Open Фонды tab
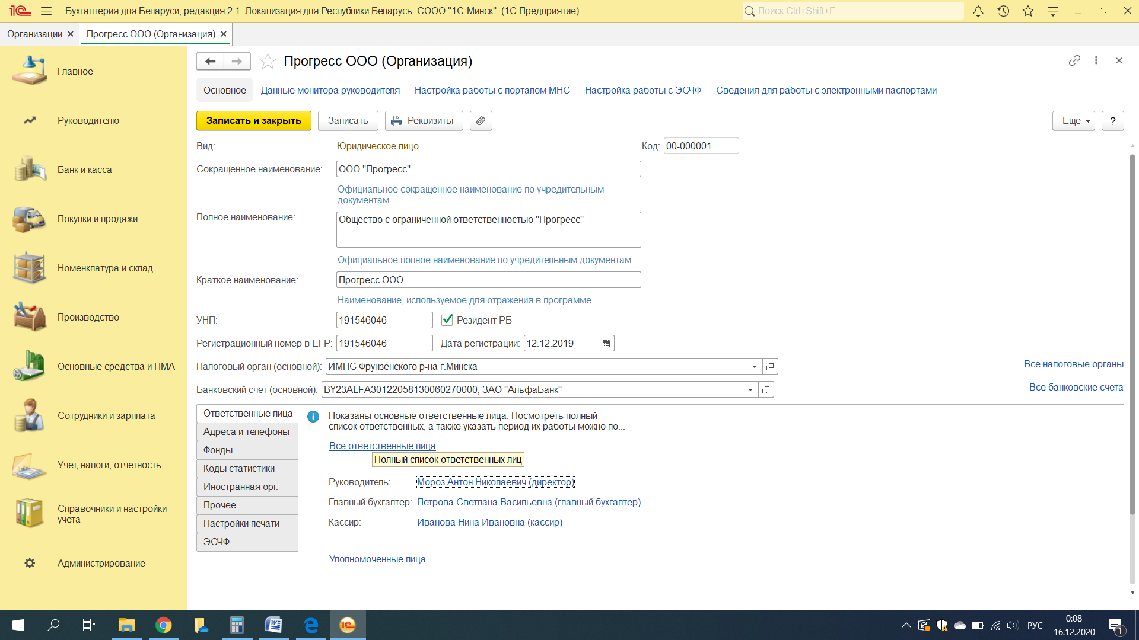This screenshot has height=640, width=1139. click(247, 450)
